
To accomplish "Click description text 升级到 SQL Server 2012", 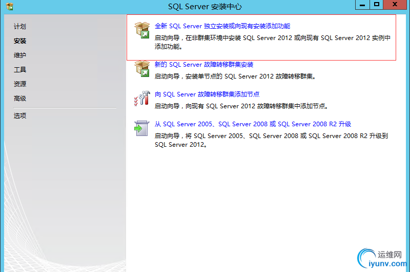I will pos(271,140).
